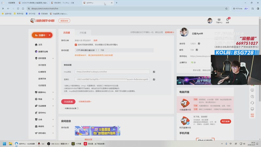Show hidden system tray icons

coord(222,144)
